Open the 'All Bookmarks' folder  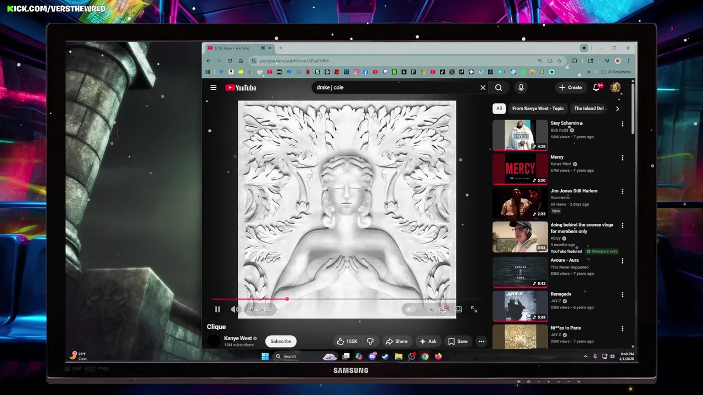tap(616, 72)
